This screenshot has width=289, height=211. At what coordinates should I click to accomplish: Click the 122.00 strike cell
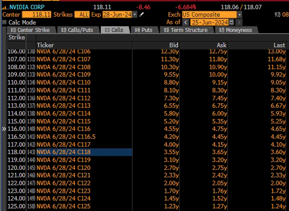click(16, 183)
